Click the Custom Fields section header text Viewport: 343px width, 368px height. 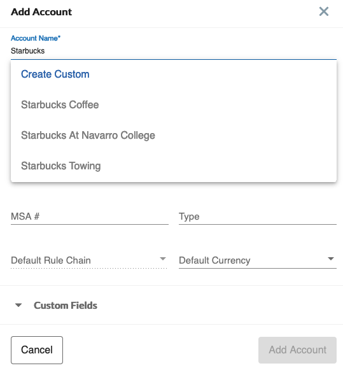pyautogui.click(x=66, y=306)
